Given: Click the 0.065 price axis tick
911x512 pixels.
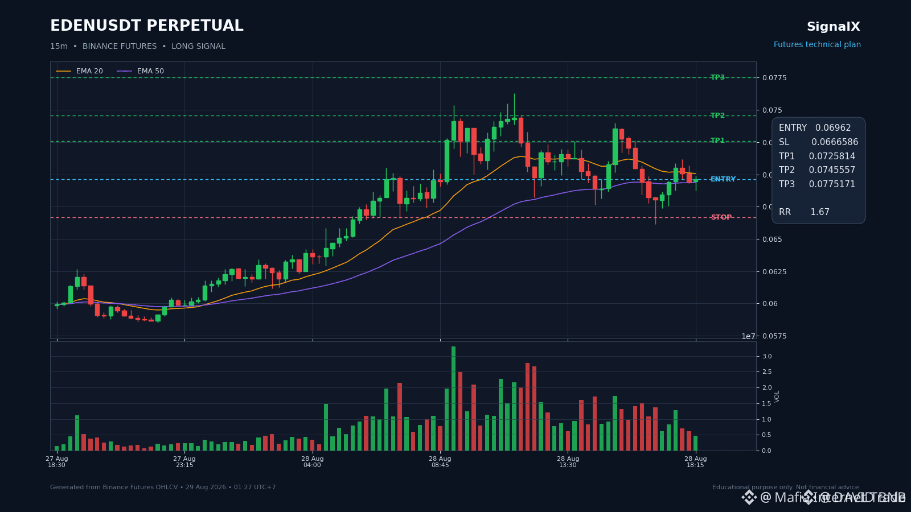Looking at the screenshot, I should 772,240.
